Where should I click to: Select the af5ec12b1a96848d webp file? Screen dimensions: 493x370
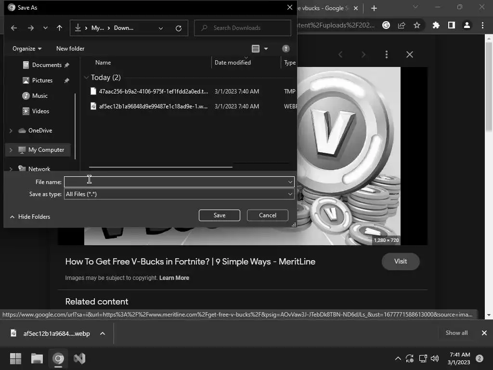coord(153,106)
